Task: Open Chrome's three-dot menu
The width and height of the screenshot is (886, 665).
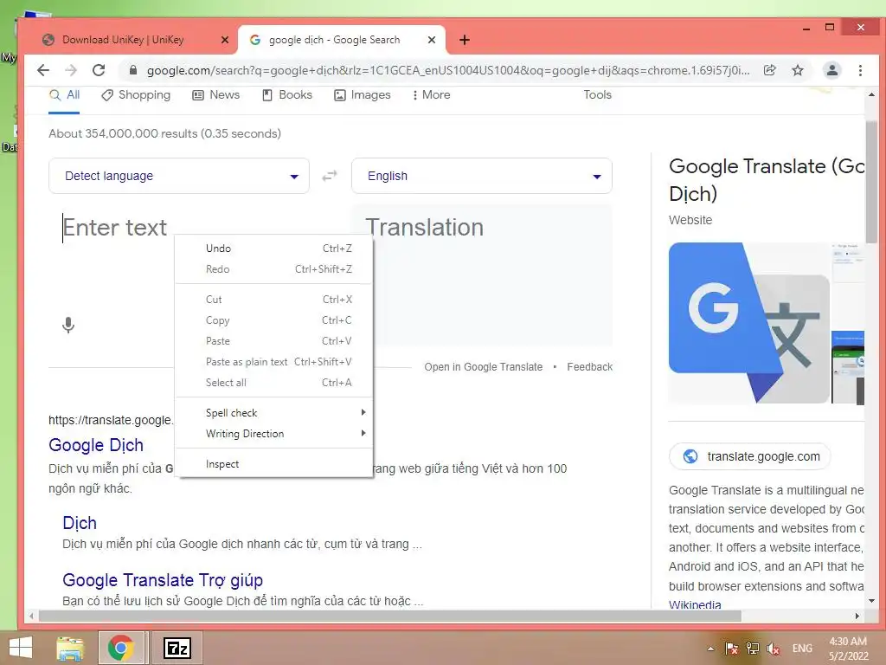Action: pos(860,70)
